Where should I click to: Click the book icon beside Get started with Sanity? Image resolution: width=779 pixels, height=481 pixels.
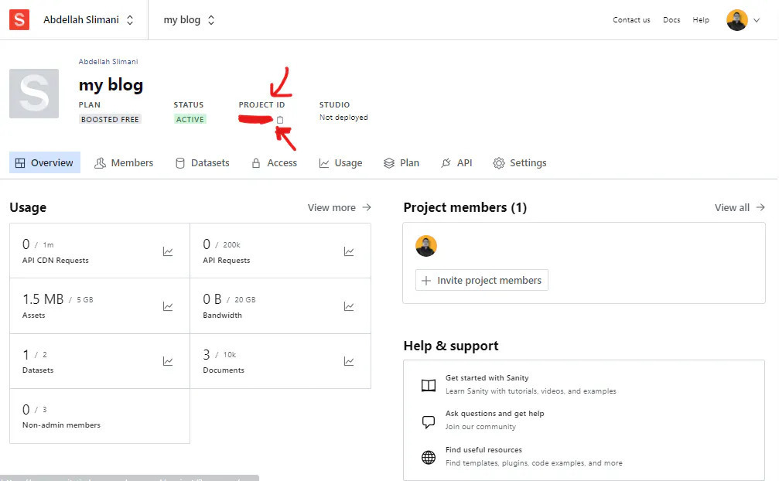pyautogui.click(x=428, y=384)
